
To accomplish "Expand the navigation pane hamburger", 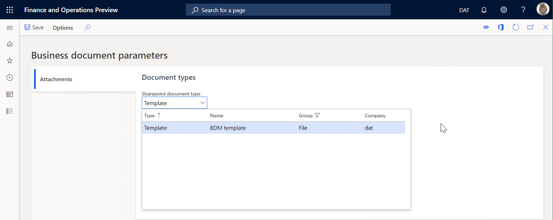I will (x=10, y=28).
